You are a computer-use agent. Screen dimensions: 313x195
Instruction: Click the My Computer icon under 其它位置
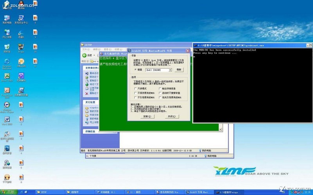(86, 119)
